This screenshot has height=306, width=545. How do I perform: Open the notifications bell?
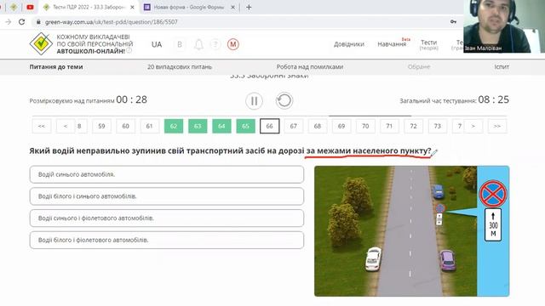(x=198, y=44)
